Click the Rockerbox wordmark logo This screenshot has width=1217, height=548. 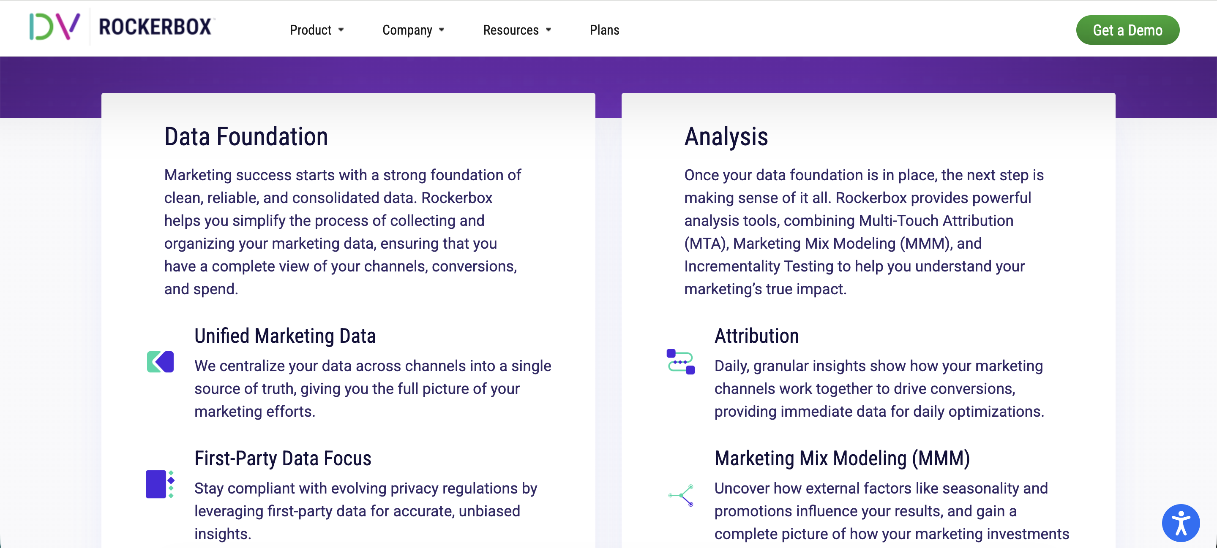156,27
